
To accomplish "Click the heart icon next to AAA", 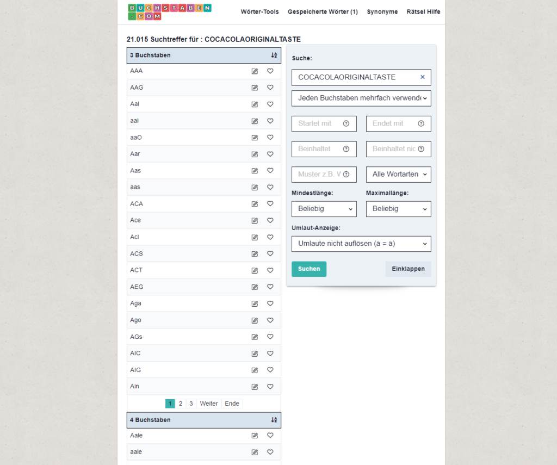I will (270, 71).
